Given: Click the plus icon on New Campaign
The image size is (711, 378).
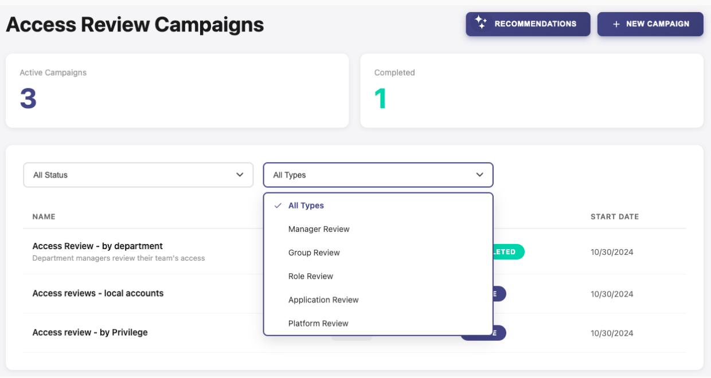Looking at the screenshot, I should (x=616, y=24).
